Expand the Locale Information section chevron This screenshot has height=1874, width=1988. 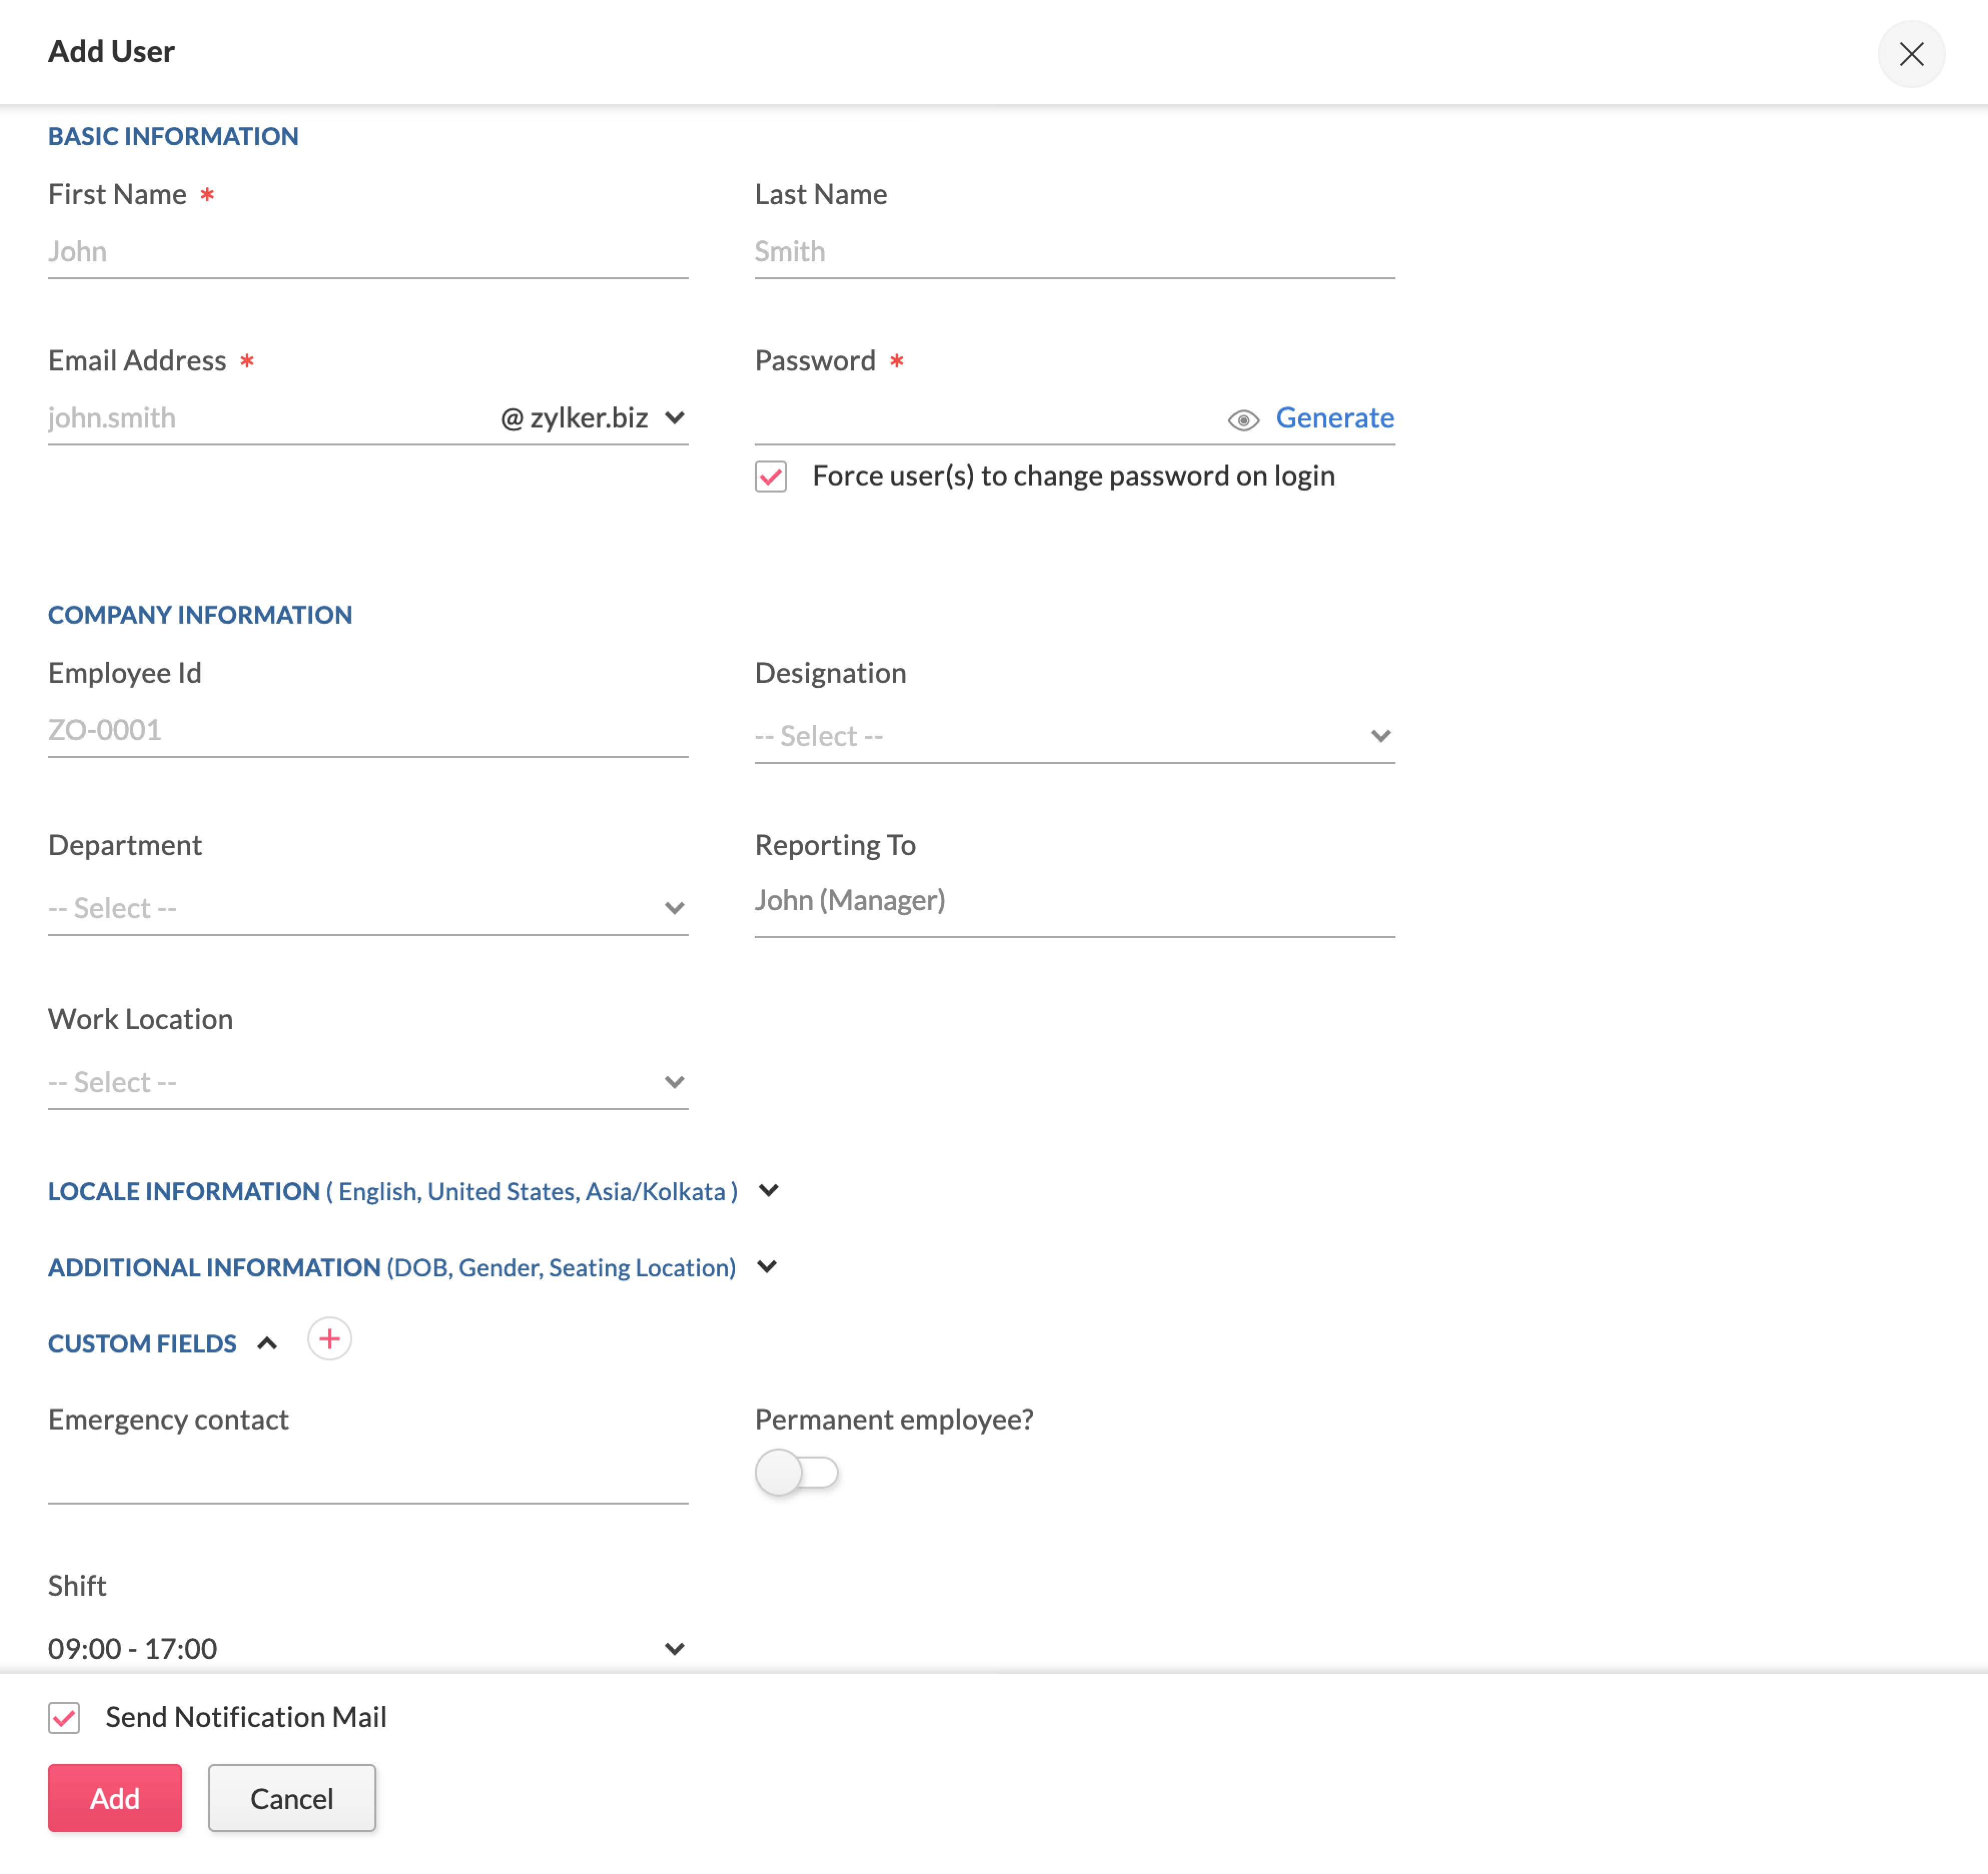768,1190
